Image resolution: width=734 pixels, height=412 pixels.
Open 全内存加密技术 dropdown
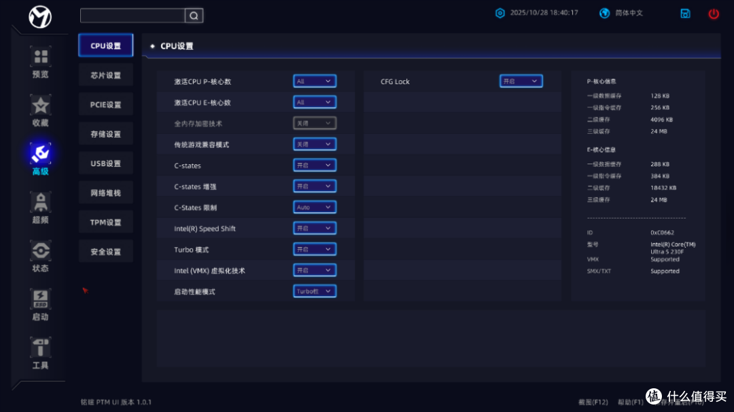(x=315, y=124)
